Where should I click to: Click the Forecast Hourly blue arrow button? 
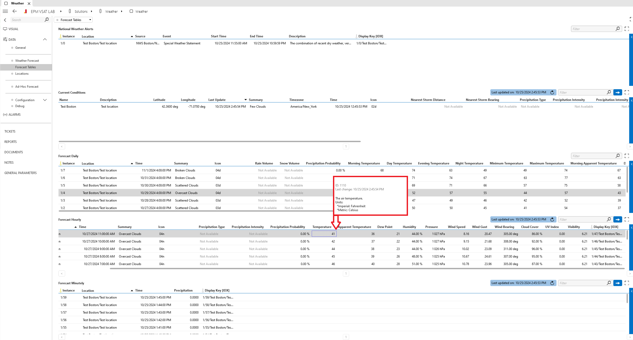click(618, 219)
